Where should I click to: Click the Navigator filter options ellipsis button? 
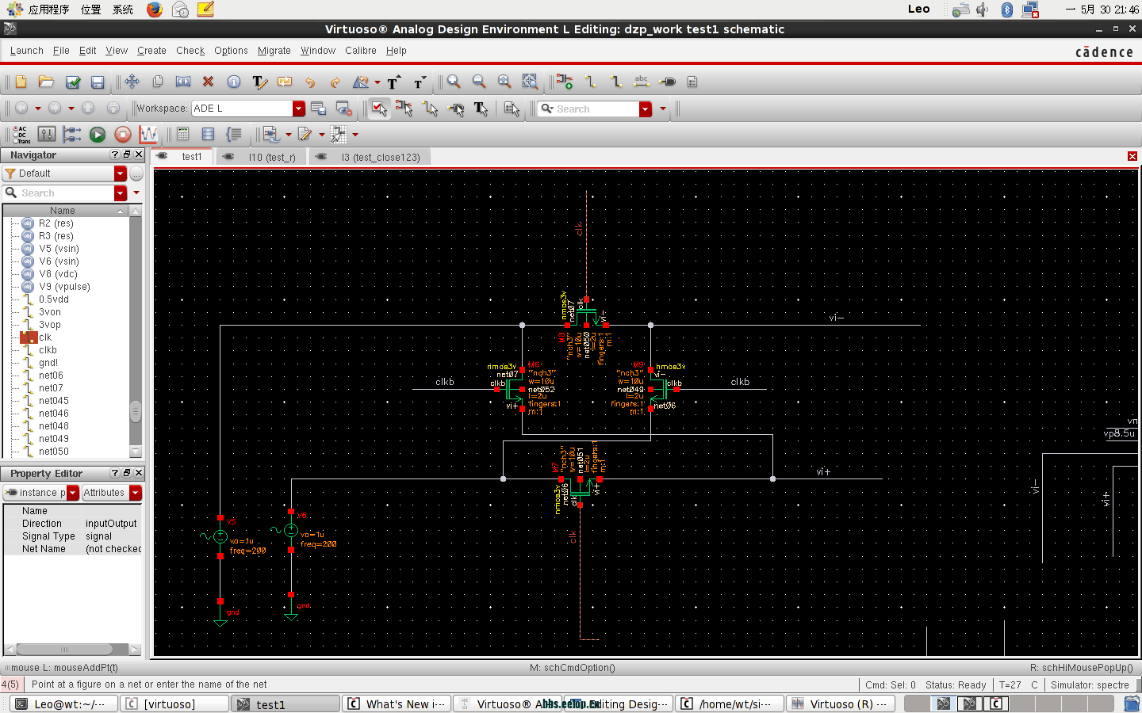click(x=136, y=173)
